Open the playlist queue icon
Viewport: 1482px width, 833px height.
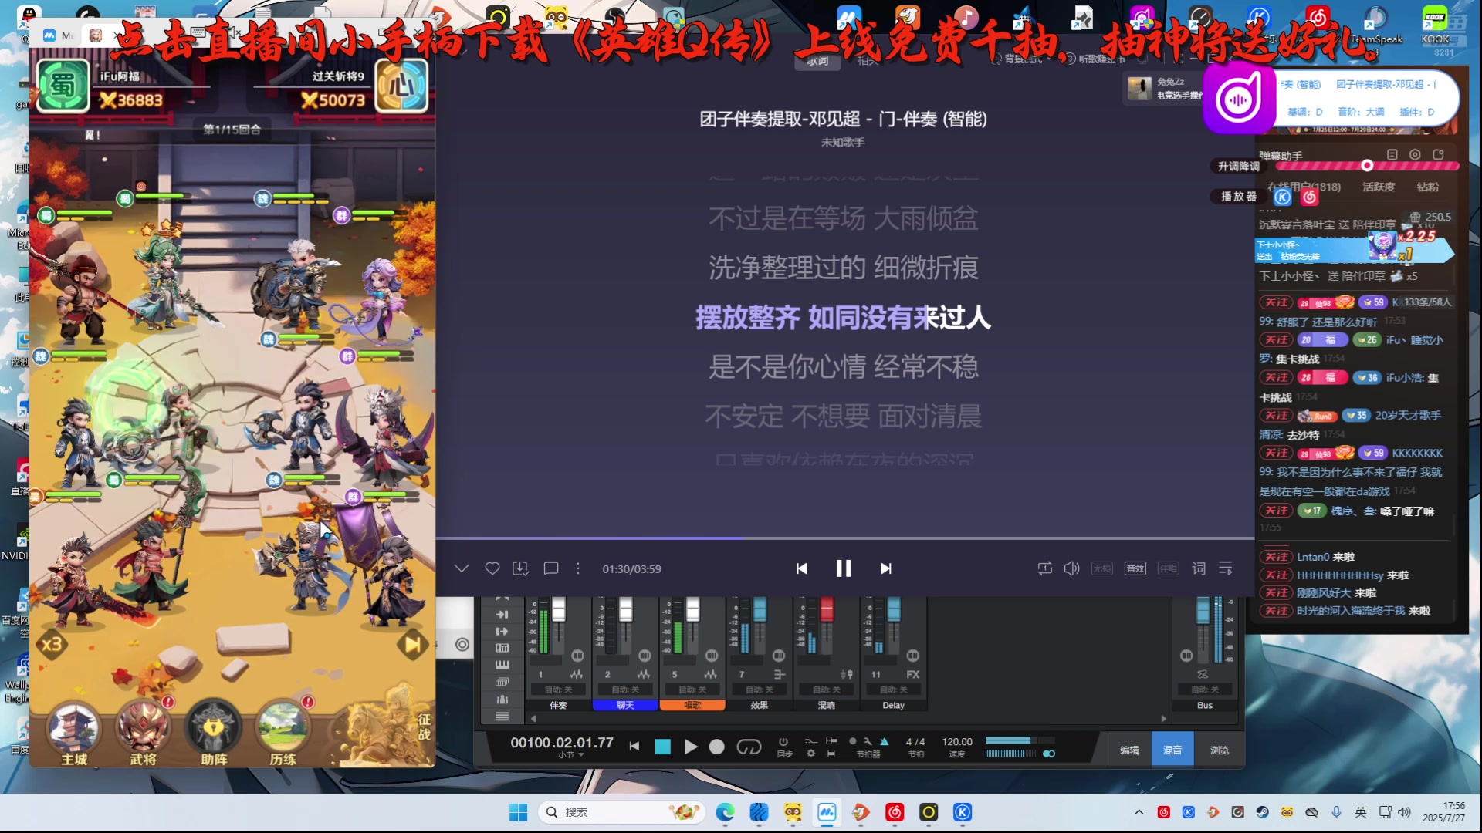pos(1226,568)
